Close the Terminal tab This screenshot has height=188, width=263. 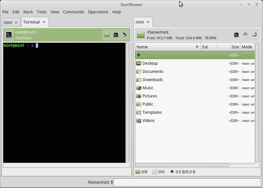(44, 22)
